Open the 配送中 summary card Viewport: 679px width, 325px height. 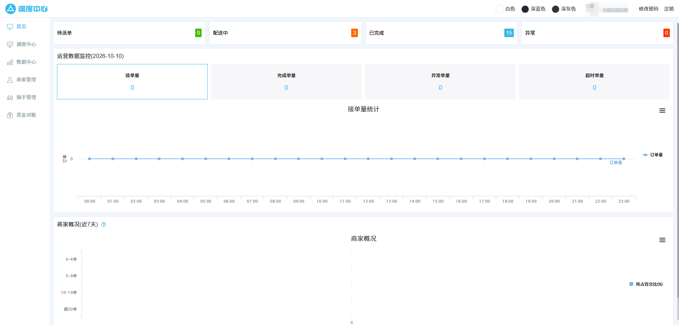(285, 33)
